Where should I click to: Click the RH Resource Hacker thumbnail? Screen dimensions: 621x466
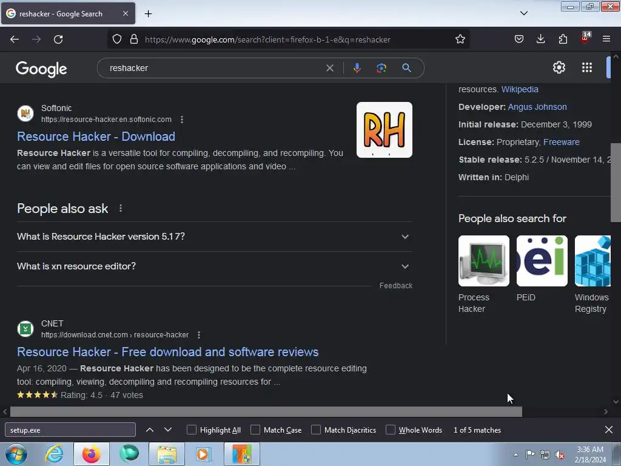[384, 130]
